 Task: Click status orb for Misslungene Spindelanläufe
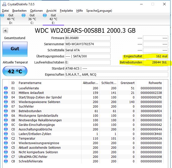click(6, 115)
